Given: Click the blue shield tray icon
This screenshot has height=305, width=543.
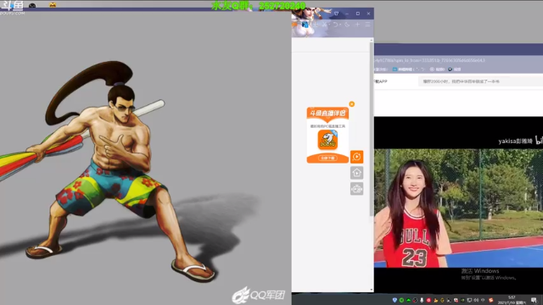Looking at the screenshot, I should 395,300.
